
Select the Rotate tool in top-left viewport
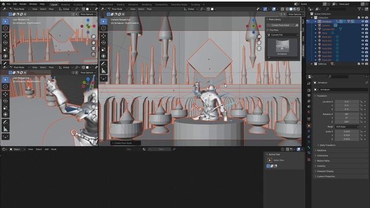pyautogui.click(x=5, y=42)
